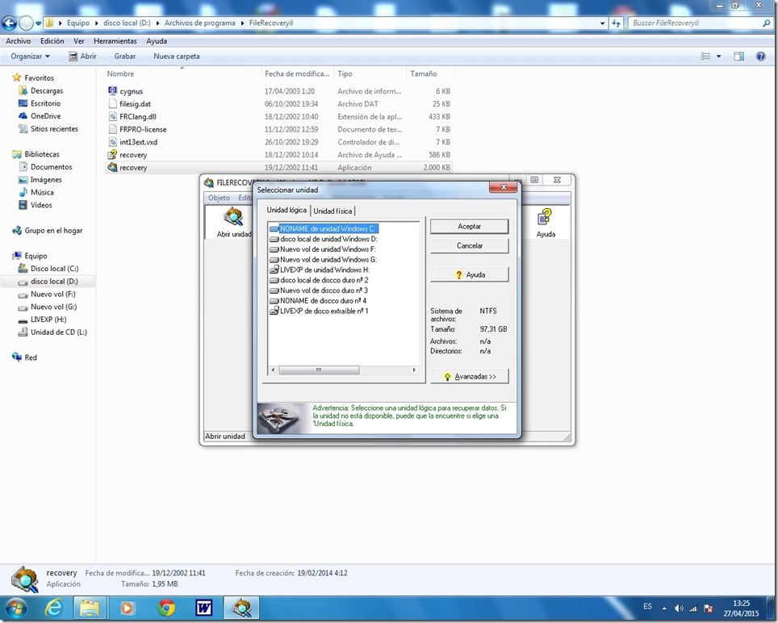Select the int13ext.vxd file
Image resolution: width=778 pixels, height=623 pixels.
279,142
